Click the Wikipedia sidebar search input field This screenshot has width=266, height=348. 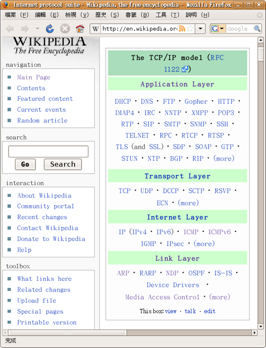click(48, 151)
